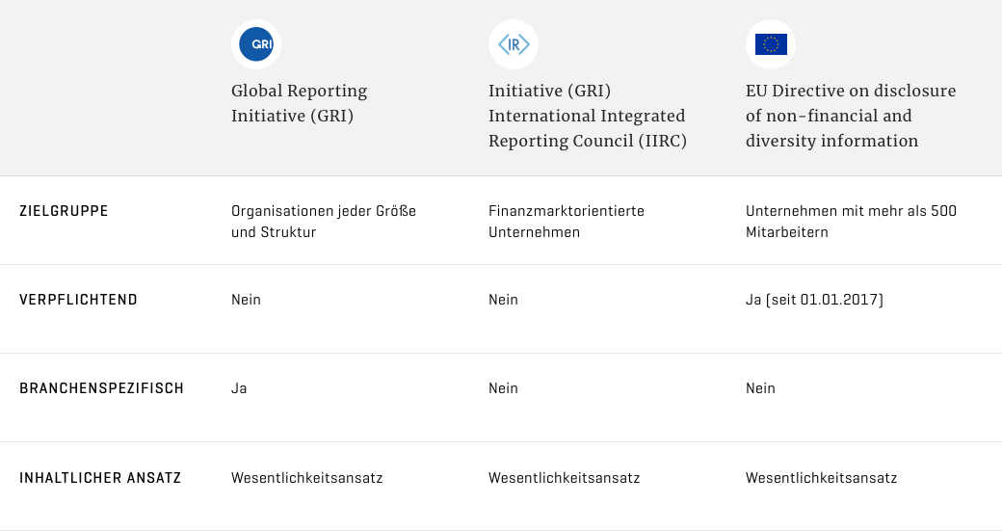Click 'Ja' in the Branchenspezifisch row
The height and width of the screenshot is (531, 1002).
point(239,388)
